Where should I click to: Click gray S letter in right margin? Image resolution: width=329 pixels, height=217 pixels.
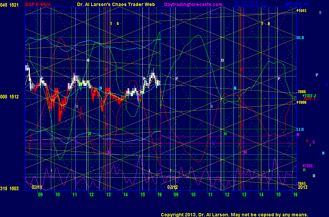click(320, 13)
